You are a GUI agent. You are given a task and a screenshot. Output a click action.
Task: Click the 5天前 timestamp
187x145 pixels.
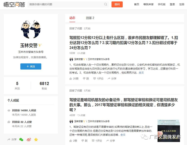point(87,91)
